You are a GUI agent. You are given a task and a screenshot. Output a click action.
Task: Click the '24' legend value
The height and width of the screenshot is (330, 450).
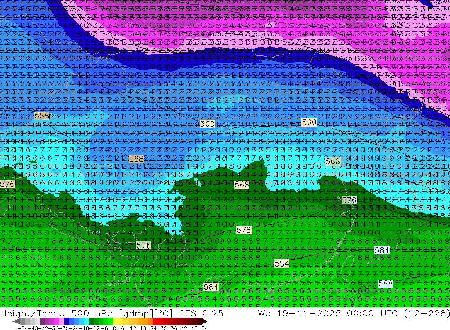pyautogui.click(x=153, y=328)
